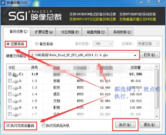The image size is (166, 135).
Task: Click the F: drive disk icon
Action: (16, 95)
